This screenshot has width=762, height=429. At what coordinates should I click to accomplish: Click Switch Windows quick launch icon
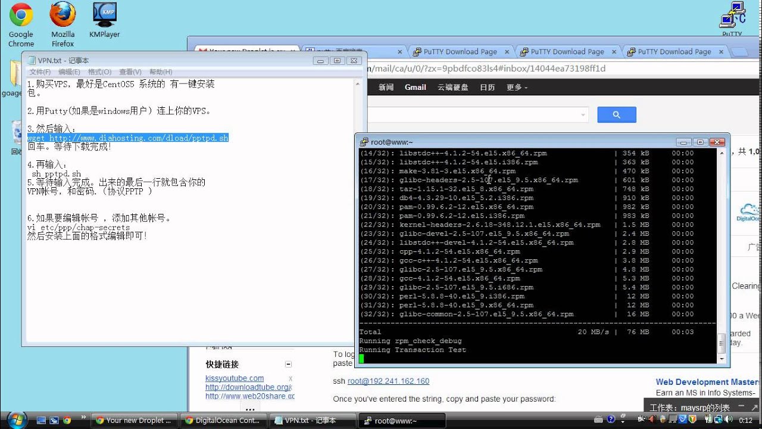pos(54,420)
